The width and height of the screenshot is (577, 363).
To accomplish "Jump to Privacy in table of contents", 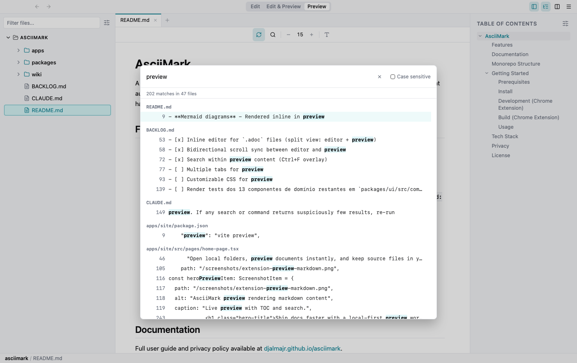I will pyautogui.click(x=500, y=146).
